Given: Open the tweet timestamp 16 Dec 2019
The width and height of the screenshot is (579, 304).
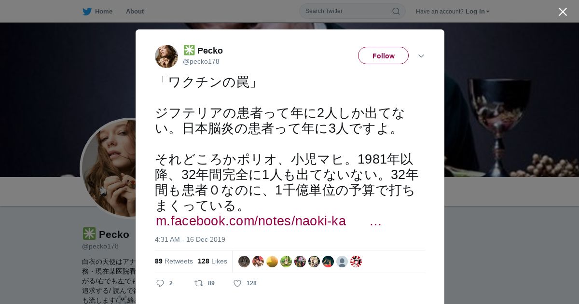Looking at the screenshot, I should click(190, 239).
